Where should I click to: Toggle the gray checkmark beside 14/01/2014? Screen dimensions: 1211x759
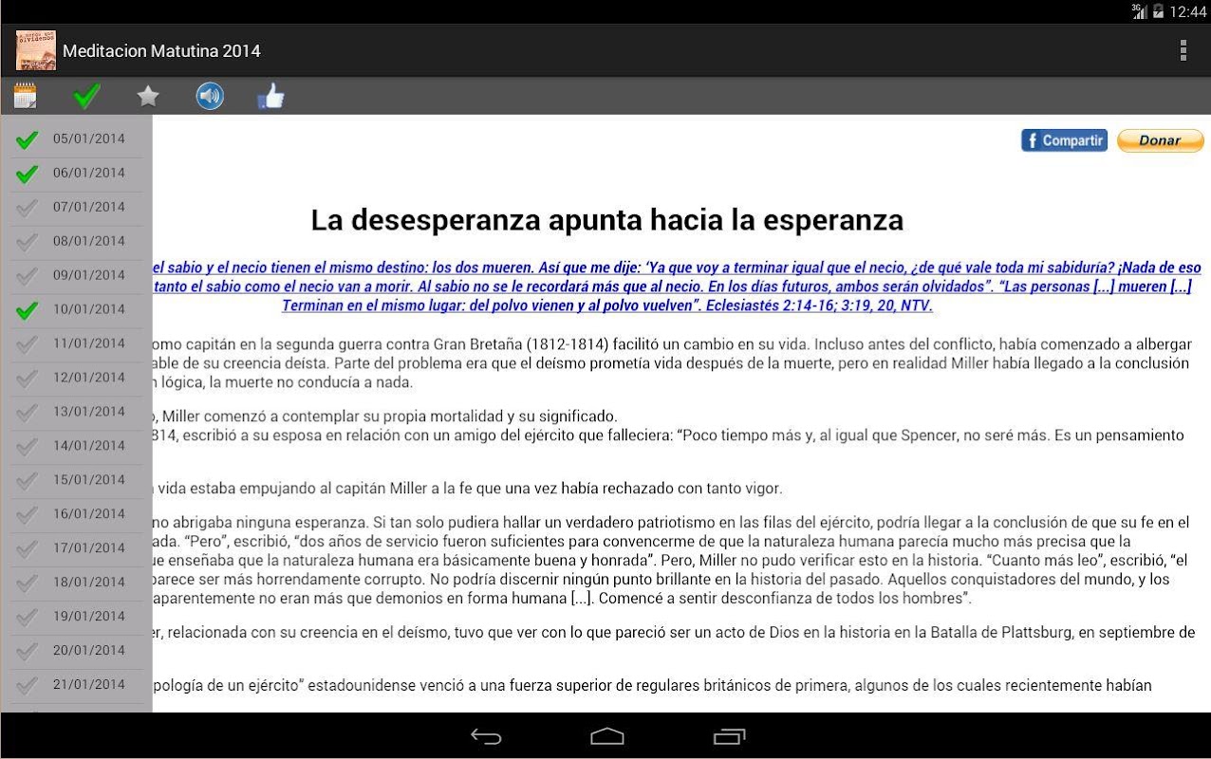pyautogui.click(x=28, y=447)
